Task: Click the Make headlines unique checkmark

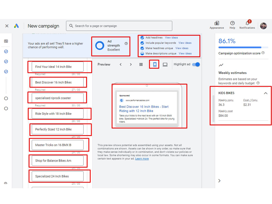Action: click(x=142, y=48)
